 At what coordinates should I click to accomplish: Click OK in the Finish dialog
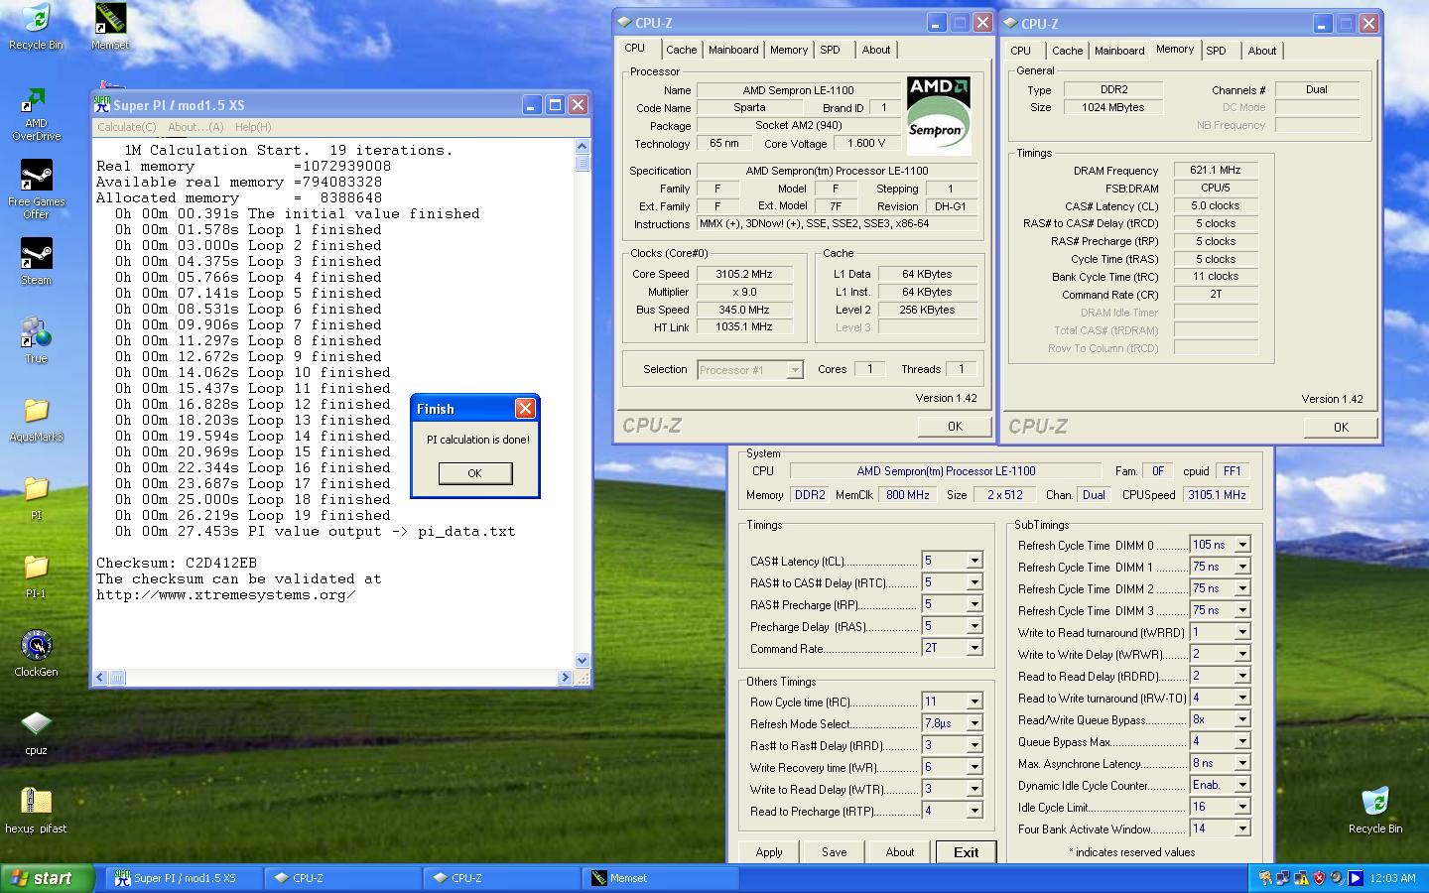[x=475, y=473]
